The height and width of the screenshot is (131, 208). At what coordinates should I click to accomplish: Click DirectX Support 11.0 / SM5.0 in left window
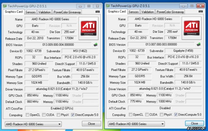tap(87, 64)
